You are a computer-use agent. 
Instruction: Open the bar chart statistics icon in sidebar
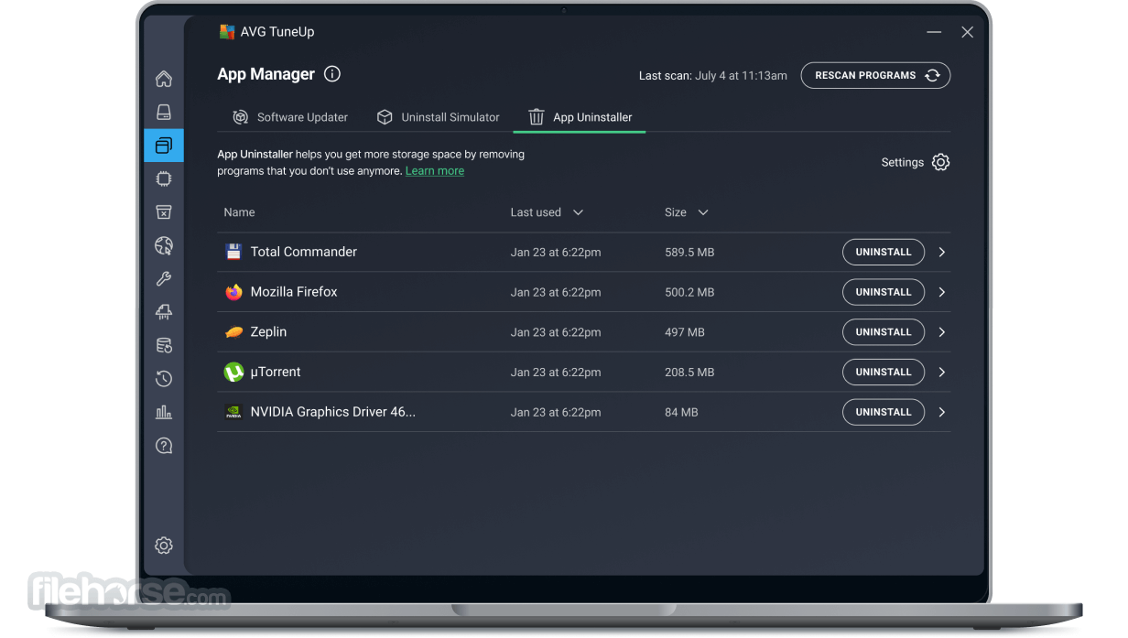(x=164, y=412)
